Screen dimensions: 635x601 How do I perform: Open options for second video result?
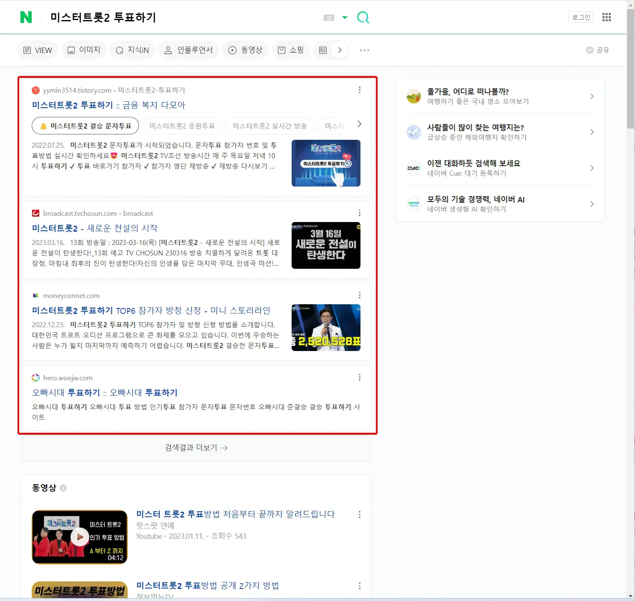(x=360, y=586)
